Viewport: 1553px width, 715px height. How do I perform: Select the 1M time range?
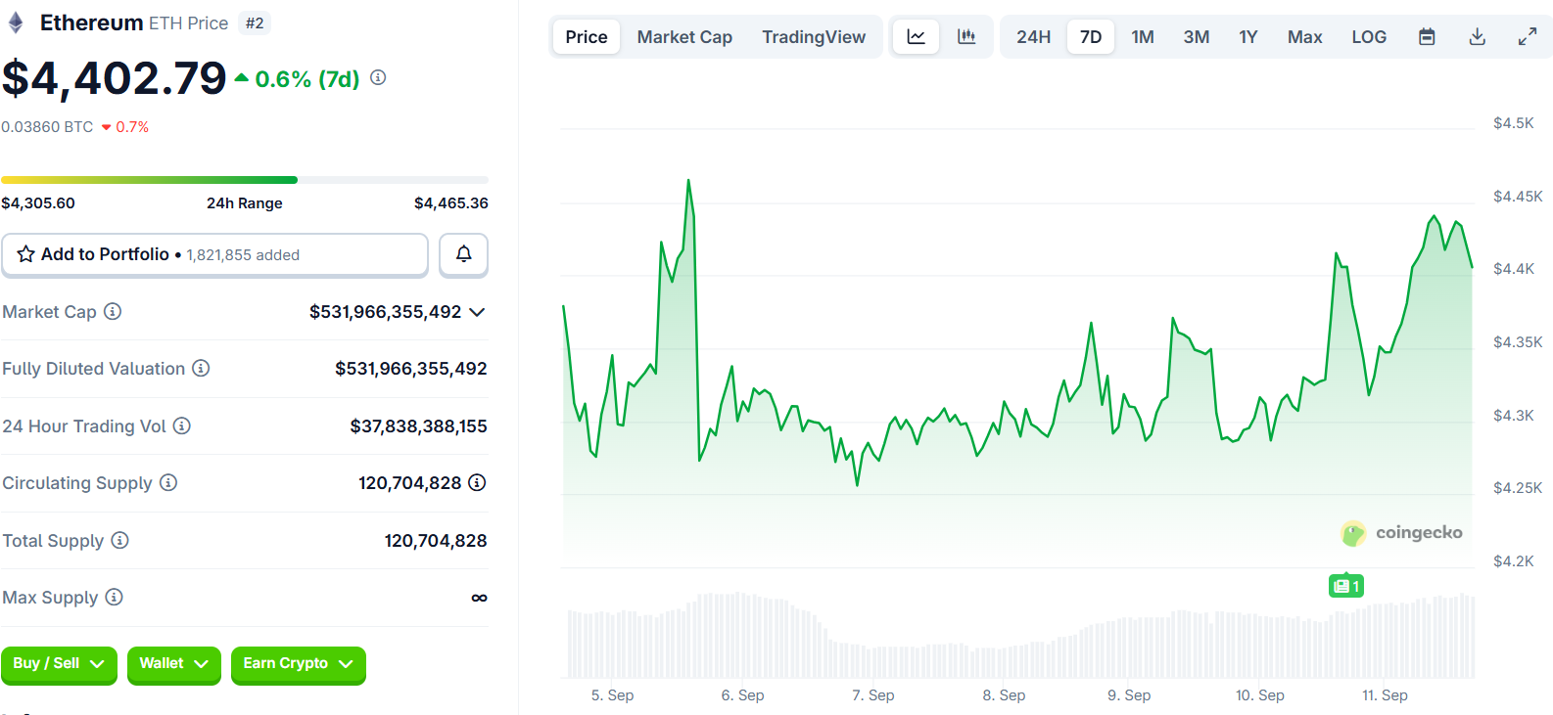pyautogui.click(x=1143, y=37)
